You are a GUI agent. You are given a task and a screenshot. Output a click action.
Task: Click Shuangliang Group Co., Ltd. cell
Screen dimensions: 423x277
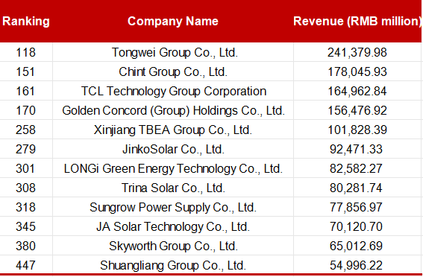click(173, 265)
